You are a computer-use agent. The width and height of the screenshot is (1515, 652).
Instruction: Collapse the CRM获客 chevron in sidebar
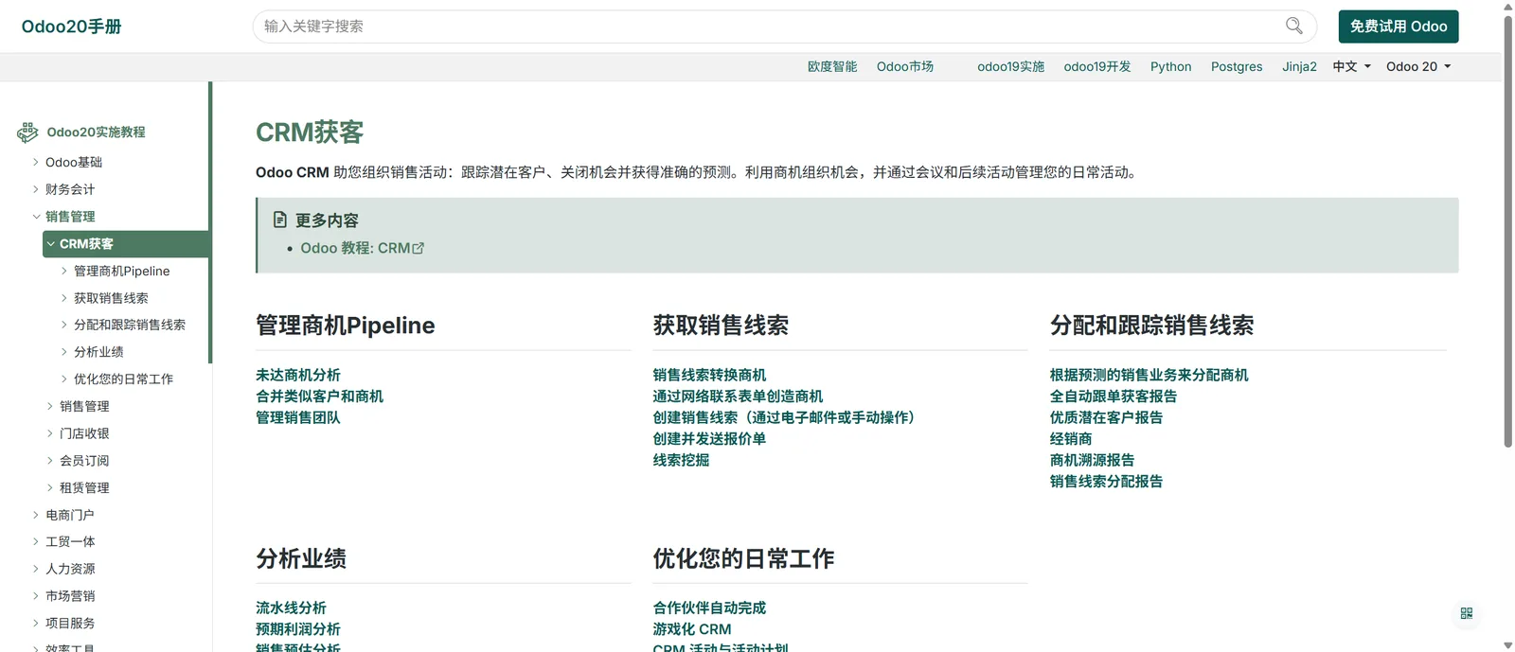(50, 244)
